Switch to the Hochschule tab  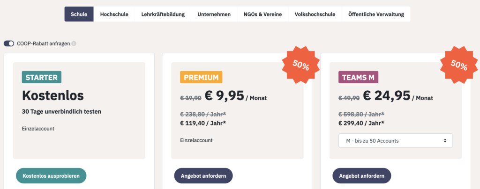coord(114,14)
